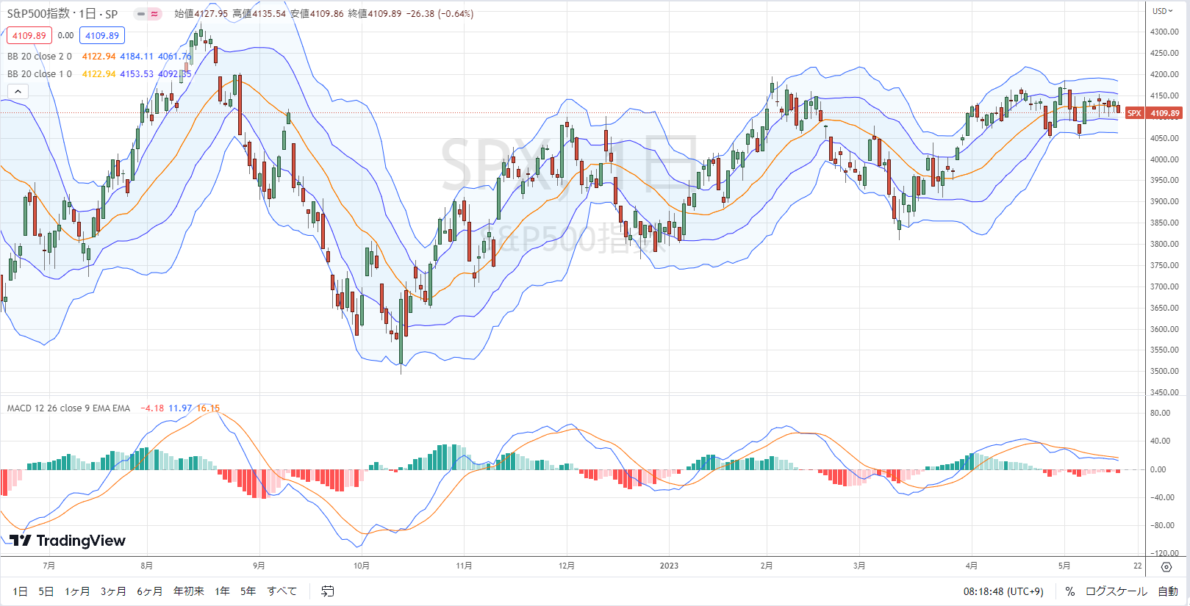Open chart scale settings gear icon
Screen dimensions: 1190x606
(x=1166, y=566)
